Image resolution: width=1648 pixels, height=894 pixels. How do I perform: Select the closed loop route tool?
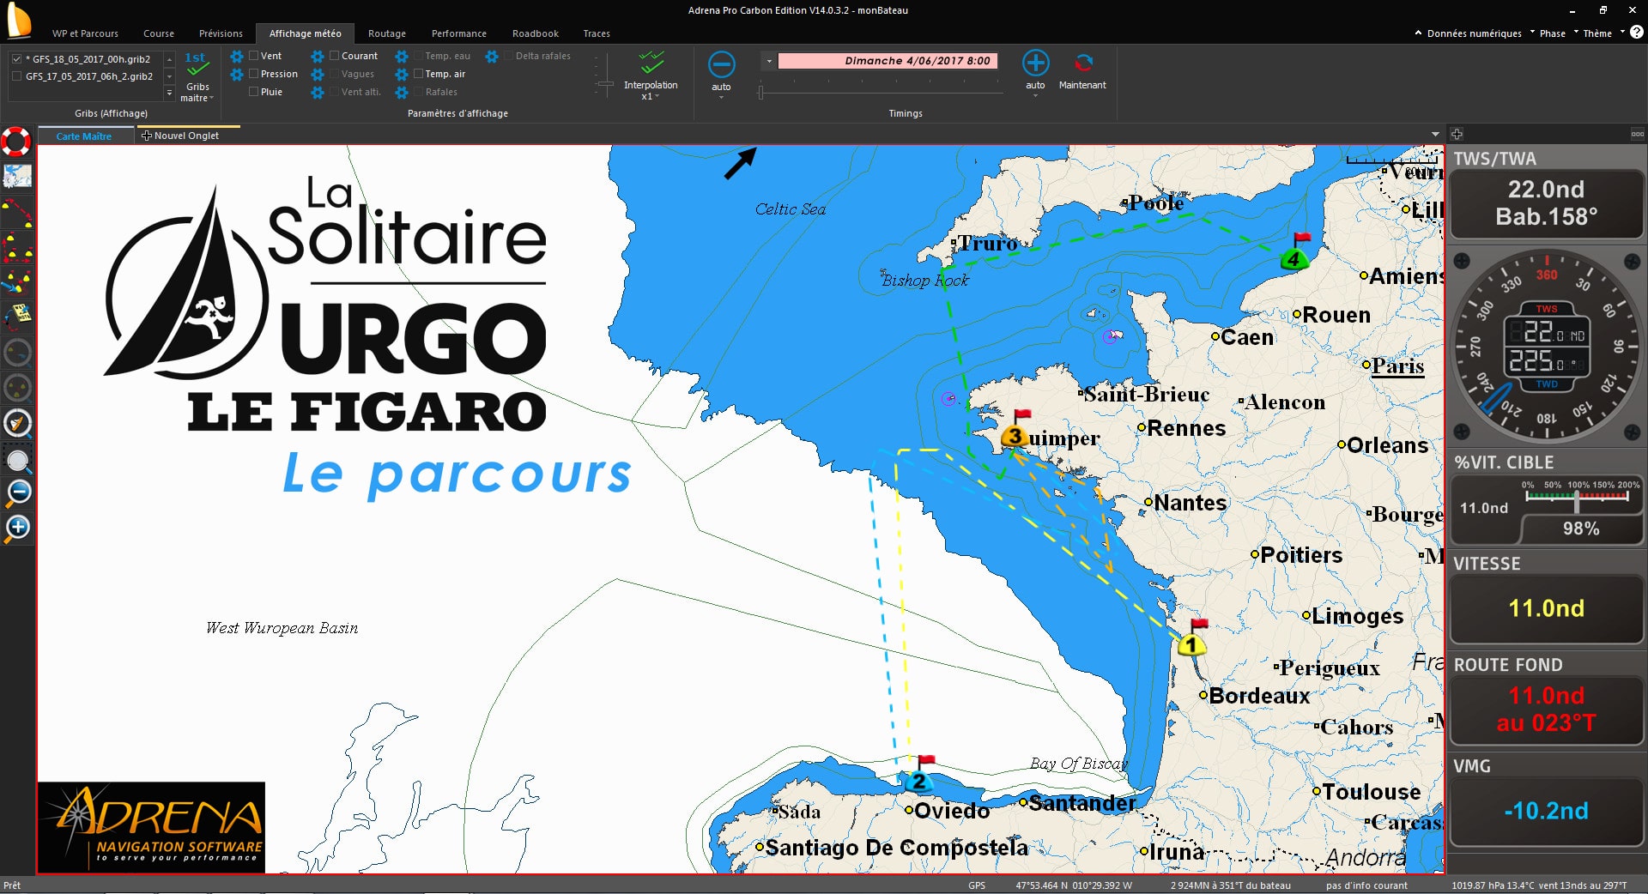tap(17, 246)
